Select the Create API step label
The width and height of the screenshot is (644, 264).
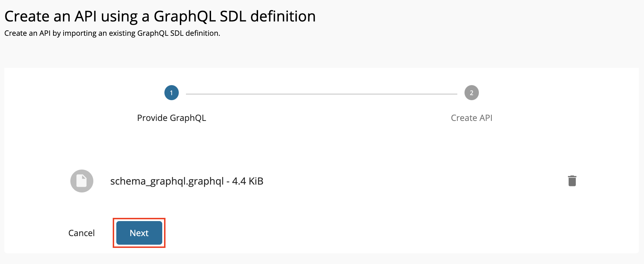471,118
